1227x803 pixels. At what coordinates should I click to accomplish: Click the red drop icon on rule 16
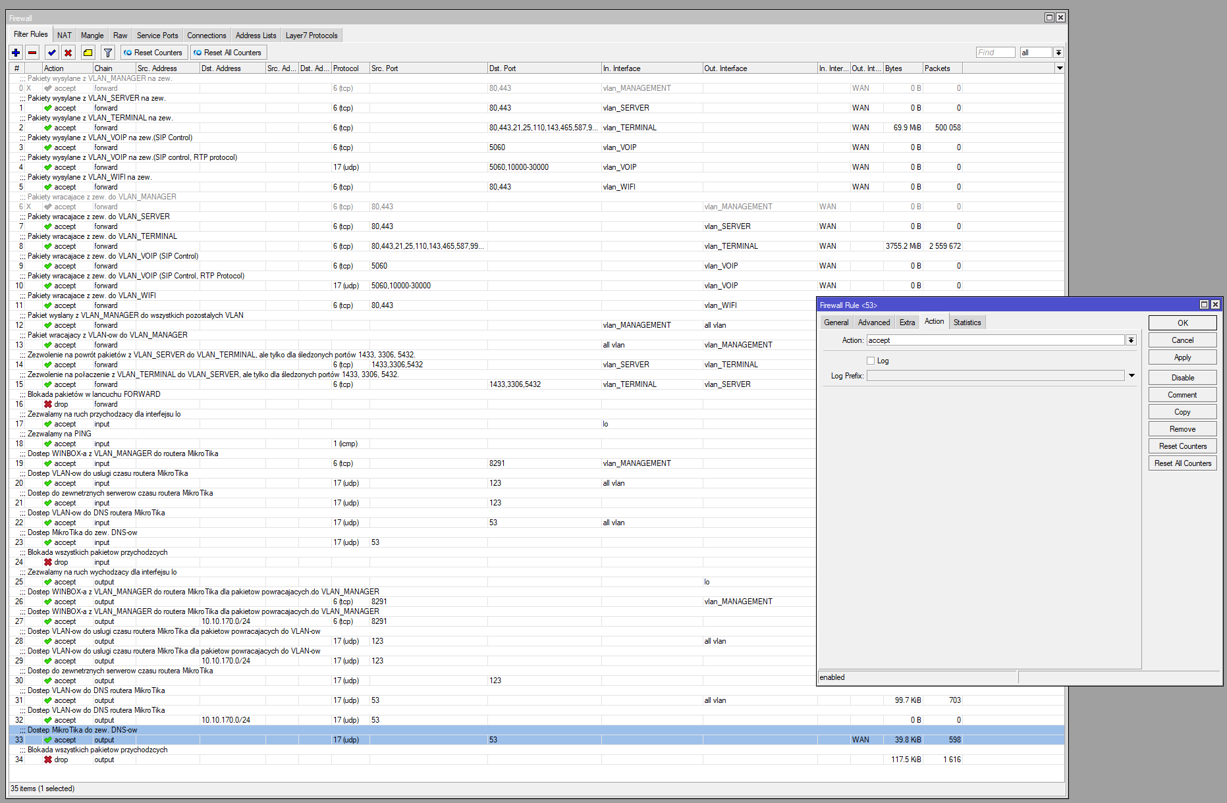coord(48,404)
